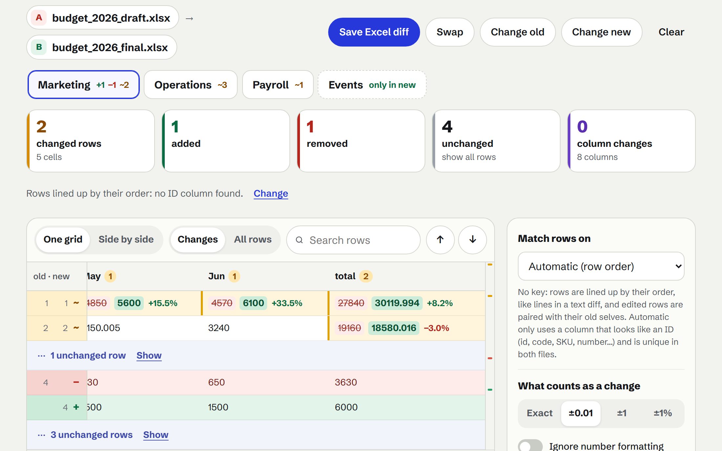This screenshot has height=451, width=722.
Task: Click the changed tilde marker on row 1
Action: [x=76, y=303]
